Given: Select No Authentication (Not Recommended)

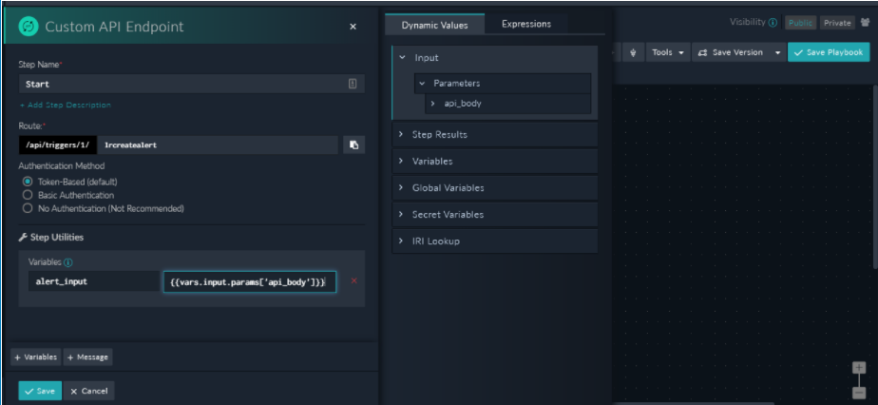Looking at the screenshot, I should point(28,208).
